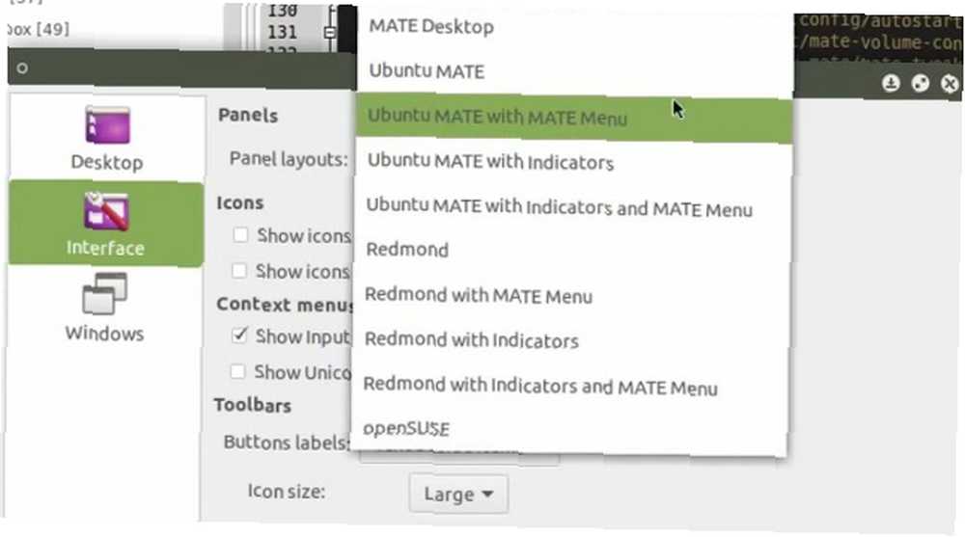Viewport: 965px width, 537px height.
Task: Choose Ubuntu MATE panel layout
Action: coord(574,71)
